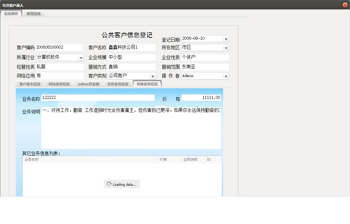Image resolution: width=350 pixels, height=224 pixels.
Task: Open the yahoo百业窗 tab
Action: [88, 84]
